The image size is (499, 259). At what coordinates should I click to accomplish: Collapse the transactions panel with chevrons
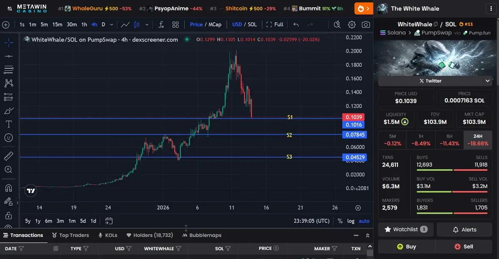coord(367,235)
